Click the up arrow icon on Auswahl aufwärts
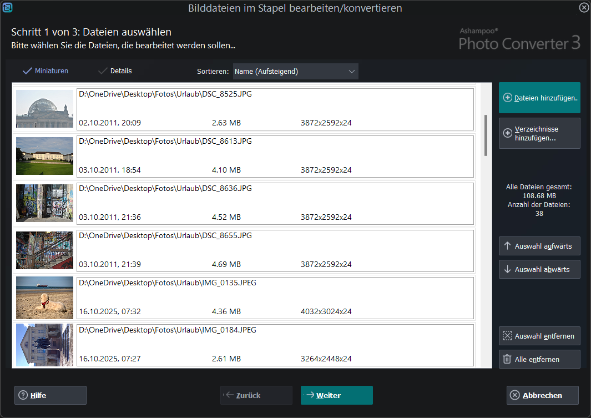 [x=507, y=245]
